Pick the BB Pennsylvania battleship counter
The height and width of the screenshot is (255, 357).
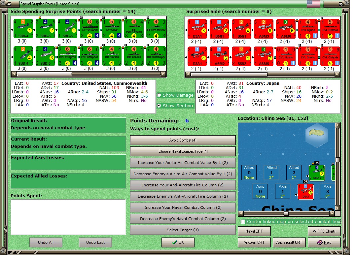click(x=134, y=29)
